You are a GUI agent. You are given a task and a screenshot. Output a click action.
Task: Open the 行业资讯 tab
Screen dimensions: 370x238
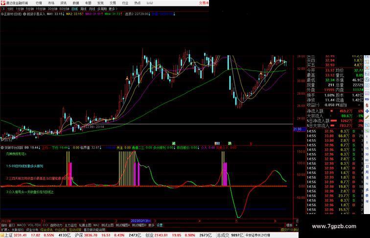(x=61, y=230)
